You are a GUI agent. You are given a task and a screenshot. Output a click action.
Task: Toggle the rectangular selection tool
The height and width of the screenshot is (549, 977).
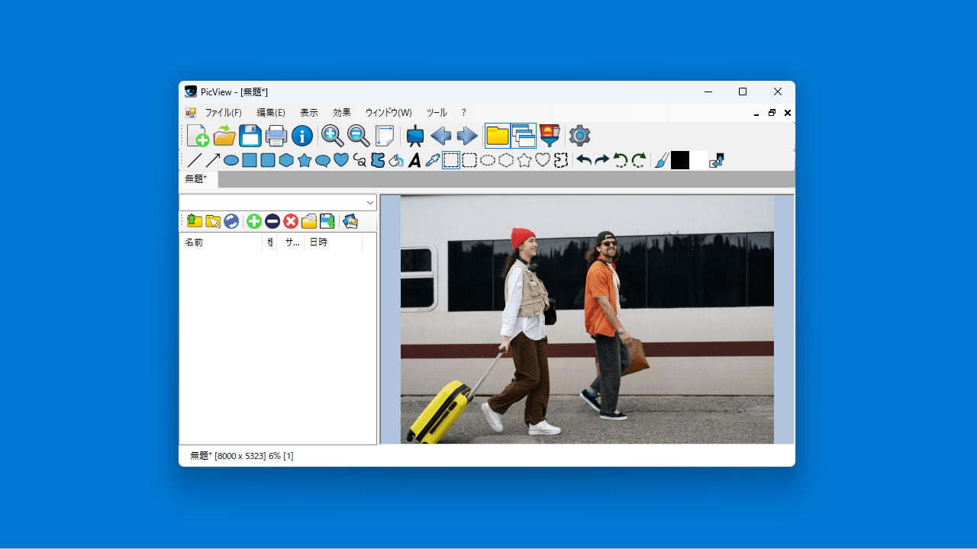click(x=451, y=160)
